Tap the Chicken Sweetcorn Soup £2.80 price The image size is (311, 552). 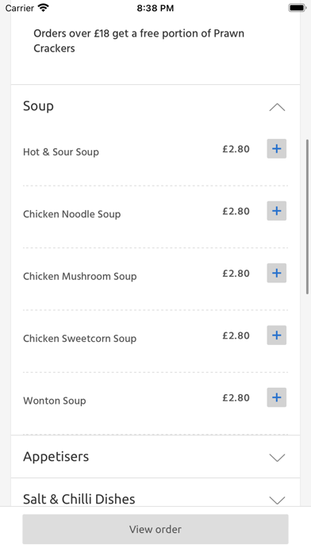point(236,335)
